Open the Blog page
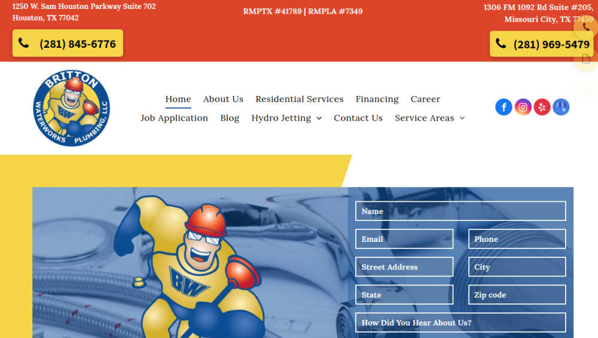 click(x=230, y=118)
